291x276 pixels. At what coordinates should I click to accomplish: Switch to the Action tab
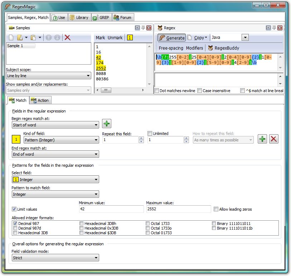click(40, 100)
